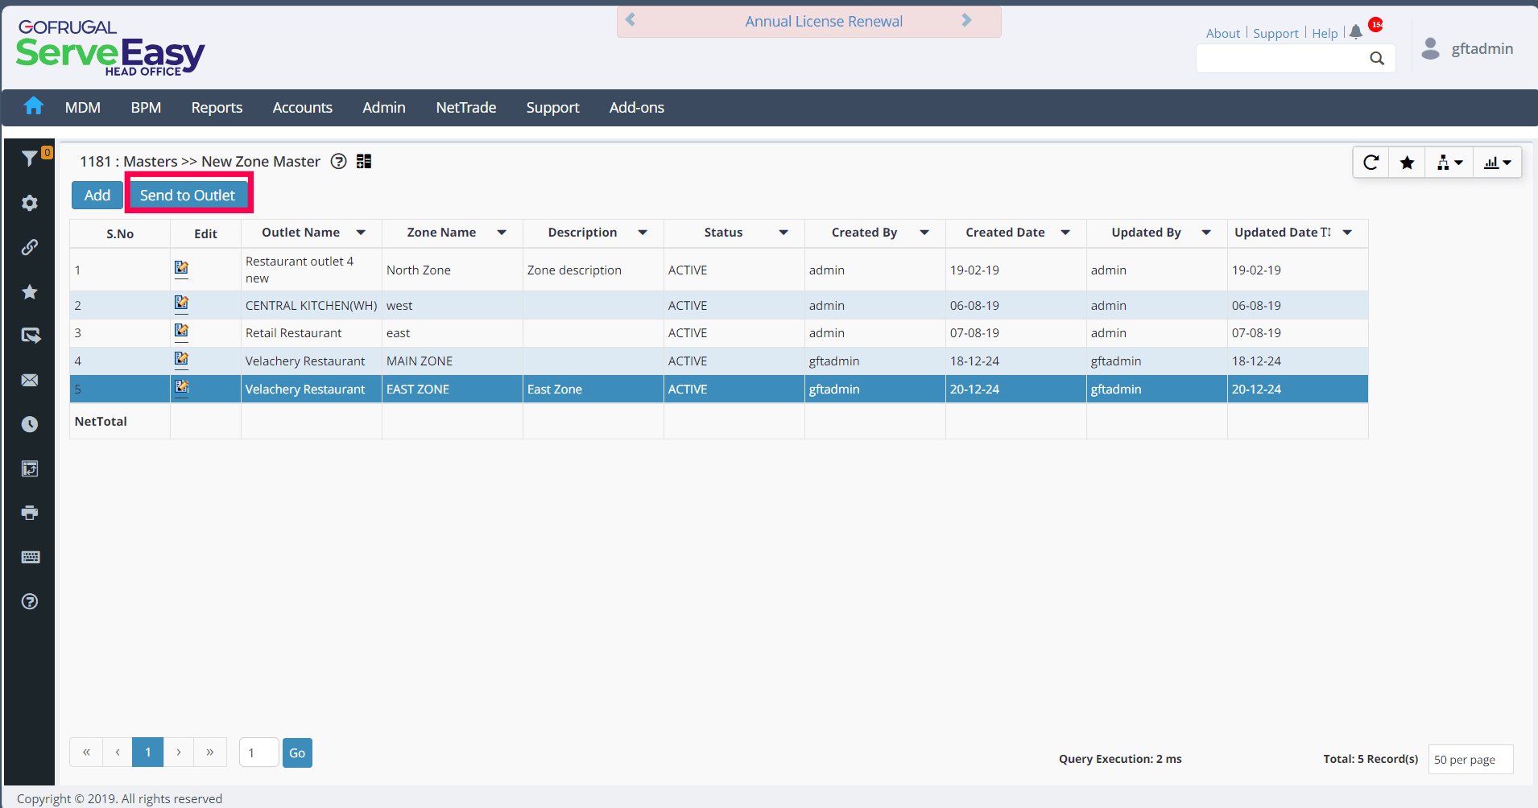
Task: Open the keyboard shortcuts icon in the sidebar
Action: coord(30,557)
